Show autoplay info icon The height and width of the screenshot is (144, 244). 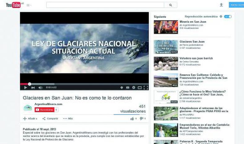pyautogui.click(x=221, y=16)
